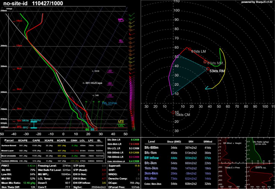Select the green LCL marker on the skew-T

coord(121,126)
